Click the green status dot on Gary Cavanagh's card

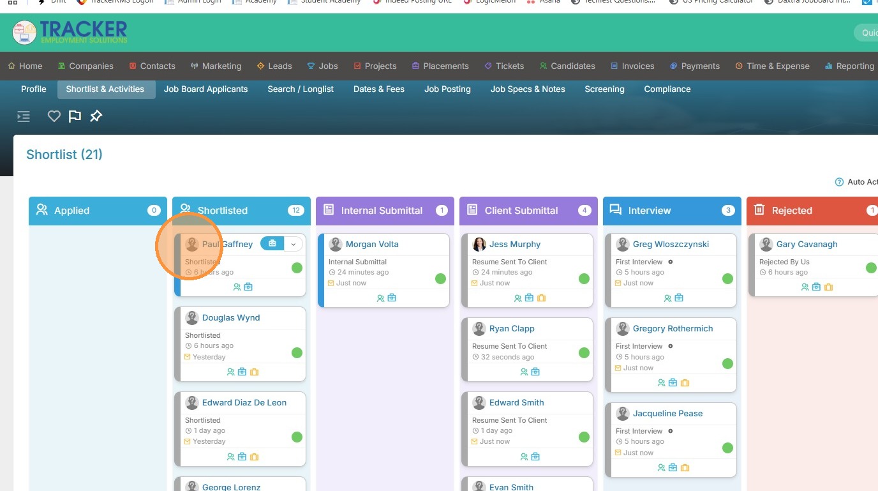pos(871,268)
